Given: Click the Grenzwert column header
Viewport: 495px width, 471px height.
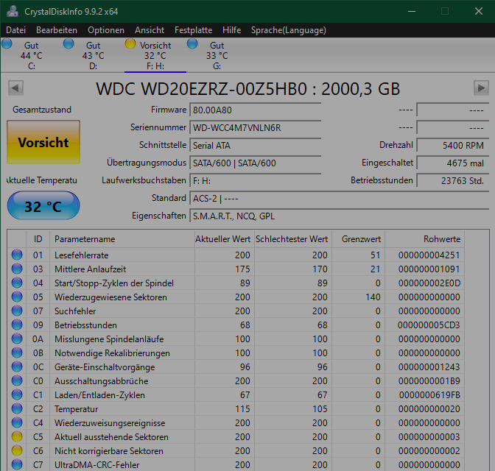Looking at the screenshot, I should [x=358, y=239].
